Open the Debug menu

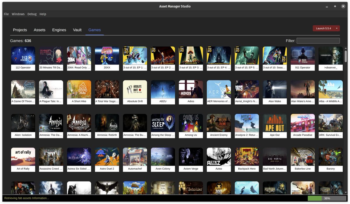click(x=32, y=14)
